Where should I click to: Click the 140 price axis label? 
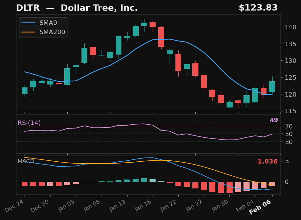click(x=290, y=27)
